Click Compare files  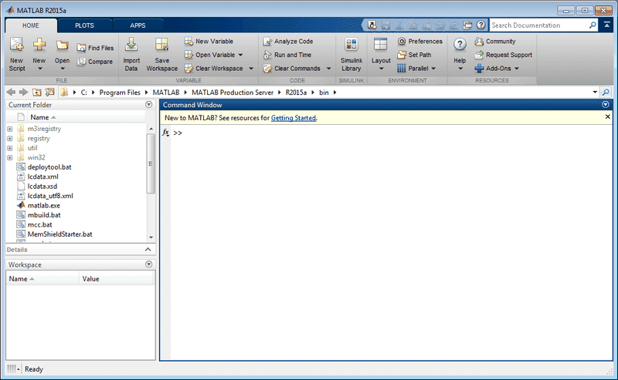point(95,62)
